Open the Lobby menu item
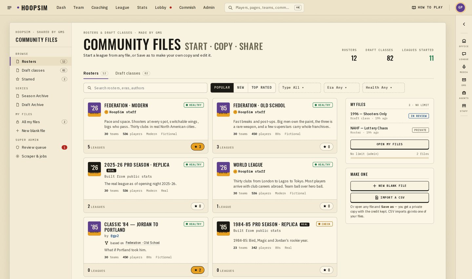 coord(163,8)
